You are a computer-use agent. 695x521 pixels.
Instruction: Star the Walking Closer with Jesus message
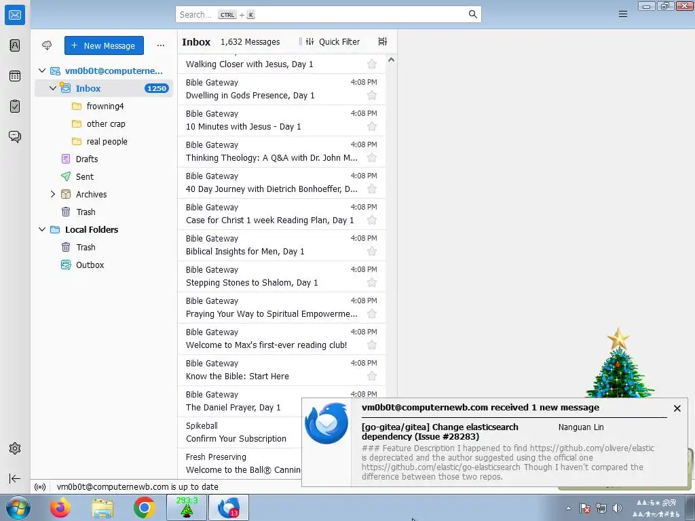pos(372,64)
